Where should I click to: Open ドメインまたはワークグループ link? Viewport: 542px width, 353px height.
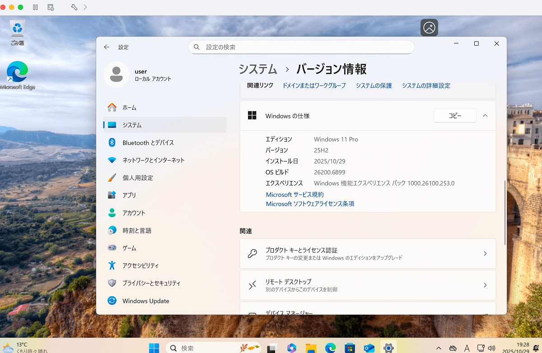pyautogui.click(x=314, y=85)
